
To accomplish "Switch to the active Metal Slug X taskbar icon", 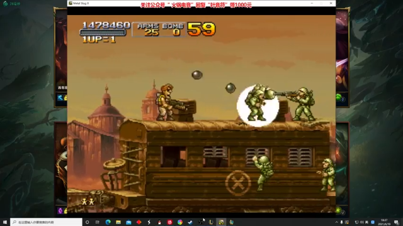I will (221, 222).
